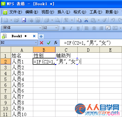Cancel formula entry with red X
Viewport: 122px width, 117px height.
tap(42, 42)
